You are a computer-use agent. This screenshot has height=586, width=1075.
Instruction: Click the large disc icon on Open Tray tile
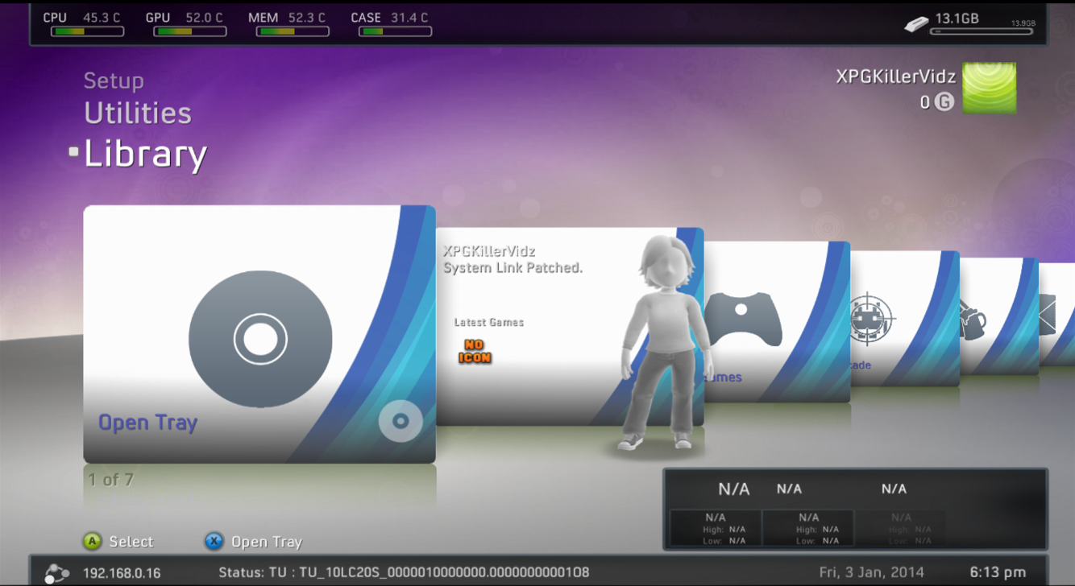[x=259, y=339]
